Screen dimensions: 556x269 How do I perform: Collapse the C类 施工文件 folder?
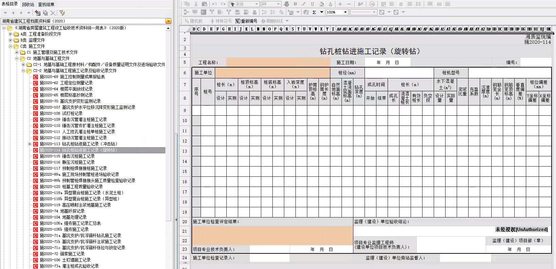tap(10, 46)
